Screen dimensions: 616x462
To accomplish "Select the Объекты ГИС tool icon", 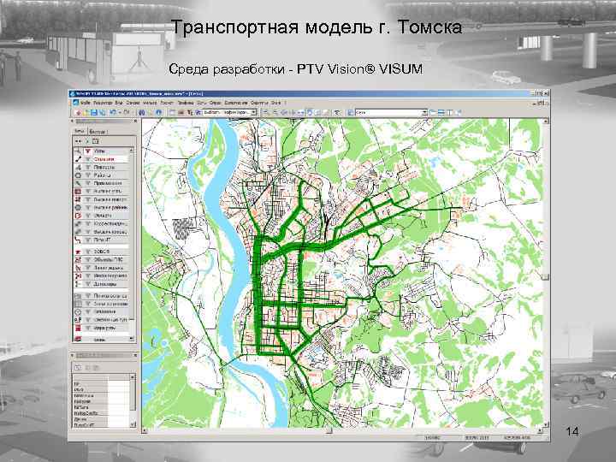I will [78, 260].
